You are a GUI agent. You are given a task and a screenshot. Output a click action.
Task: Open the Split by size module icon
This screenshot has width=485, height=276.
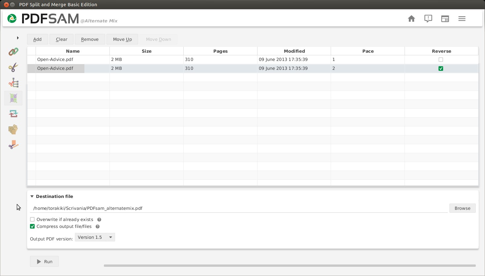[14, 145]
